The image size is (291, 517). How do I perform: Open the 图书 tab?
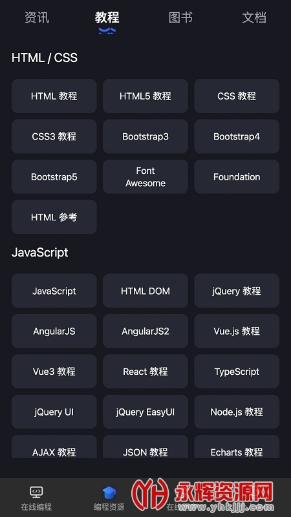click(180, 17)
